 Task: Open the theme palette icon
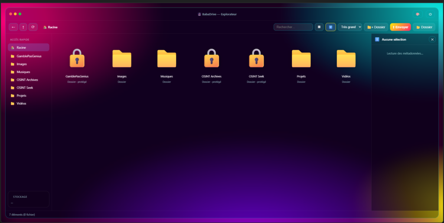tap(418, 14)
